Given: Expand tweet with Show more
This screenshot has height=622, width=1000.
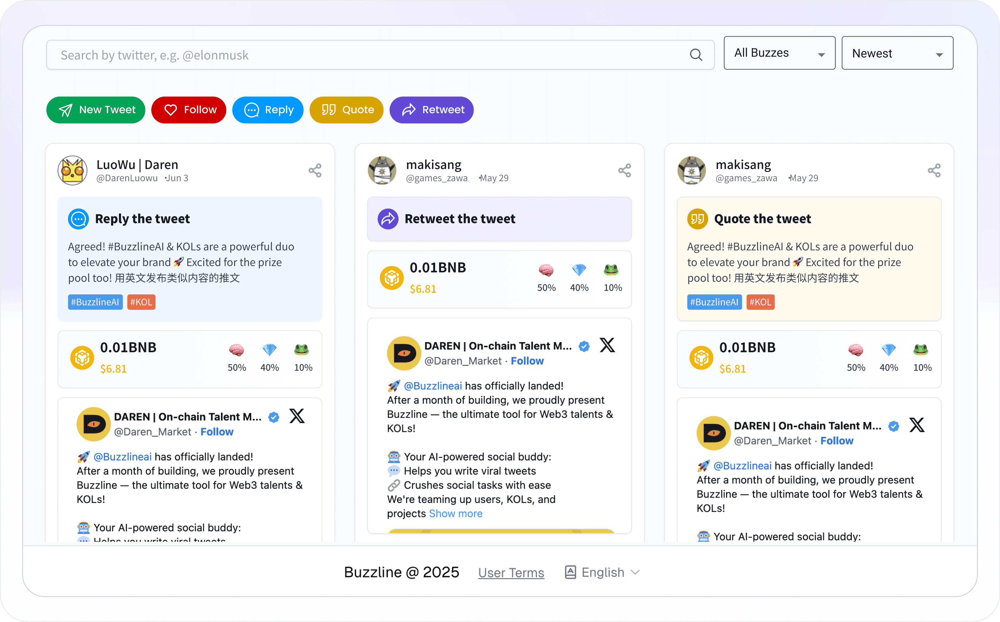Looking at the screenshot, I should (456, 513).
